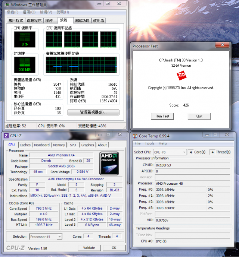Switch to the 應用程式 tab
Image resolution: width=239 pixels, height=257 pixels.
(16, 20)
